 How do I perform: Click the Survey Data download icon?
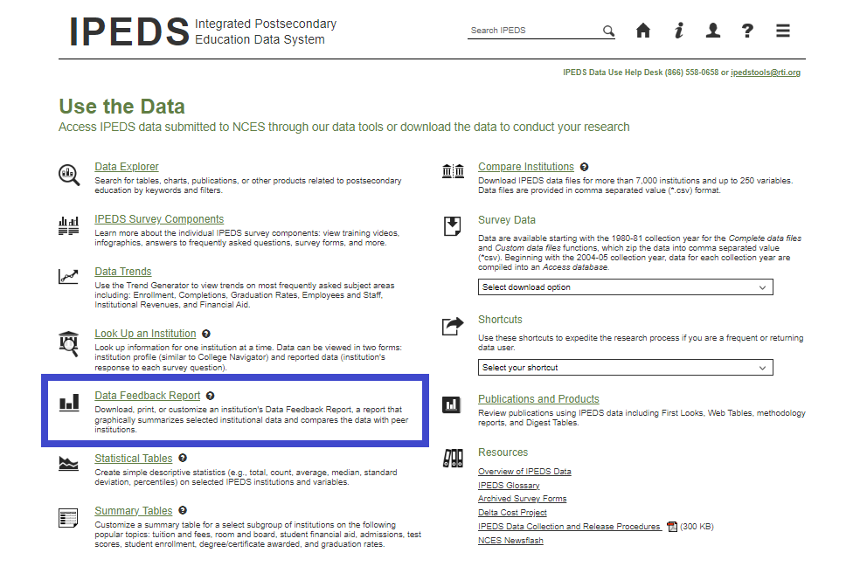point(453,226)
